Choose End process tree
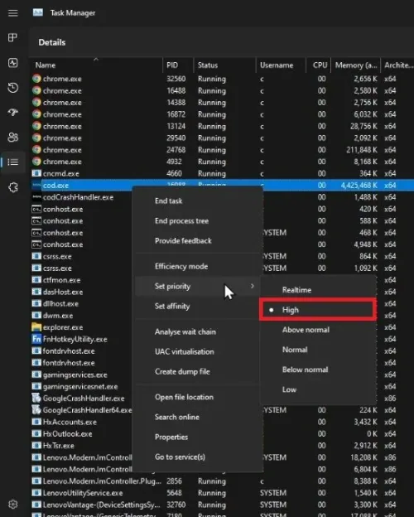This screenshot has width=414, height=517. (x=198, y=220)
